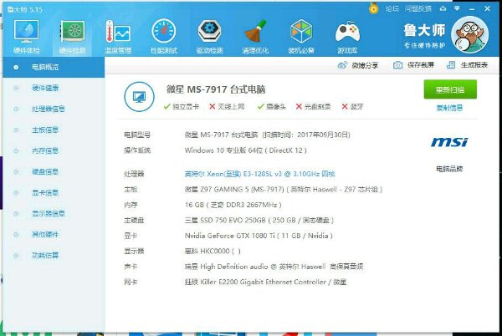Click the Z97 GAMING 5 motherboard text
Screen dimensions: 502x336
[x=284, y=189]
